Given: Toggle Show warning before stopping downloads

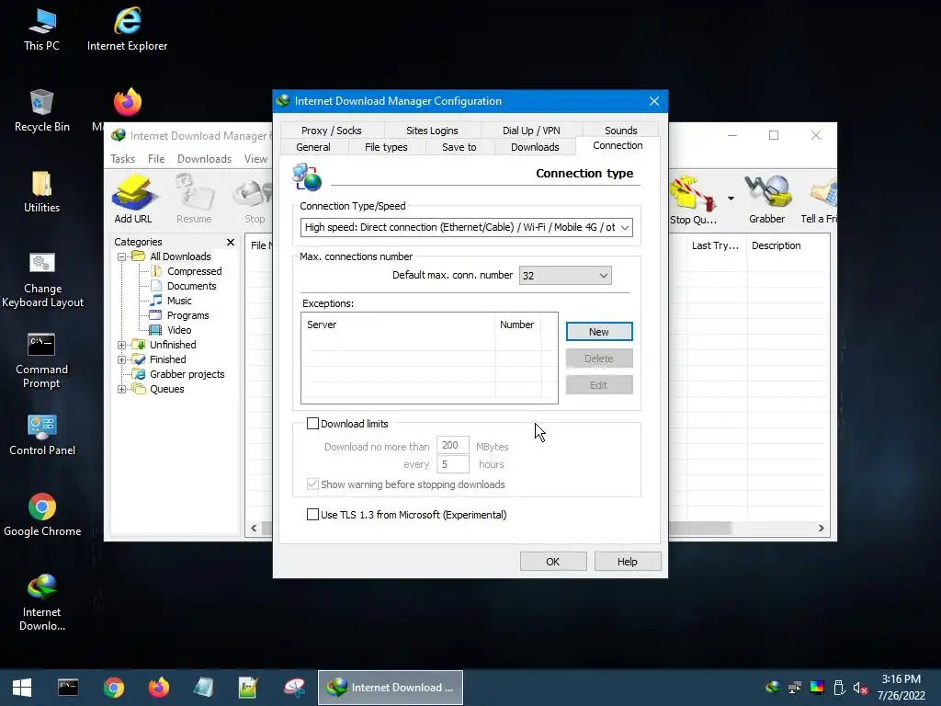Looking at the screenshot, I should pos(312,484).
